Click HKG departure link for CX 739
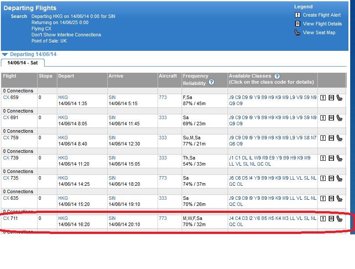This screenshot has height=269, width=355. [63, 158]
